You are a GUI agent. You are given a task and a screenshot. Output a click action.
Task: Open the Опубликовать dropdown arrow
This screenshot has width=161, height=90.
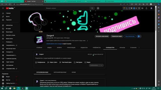point(101,65)
